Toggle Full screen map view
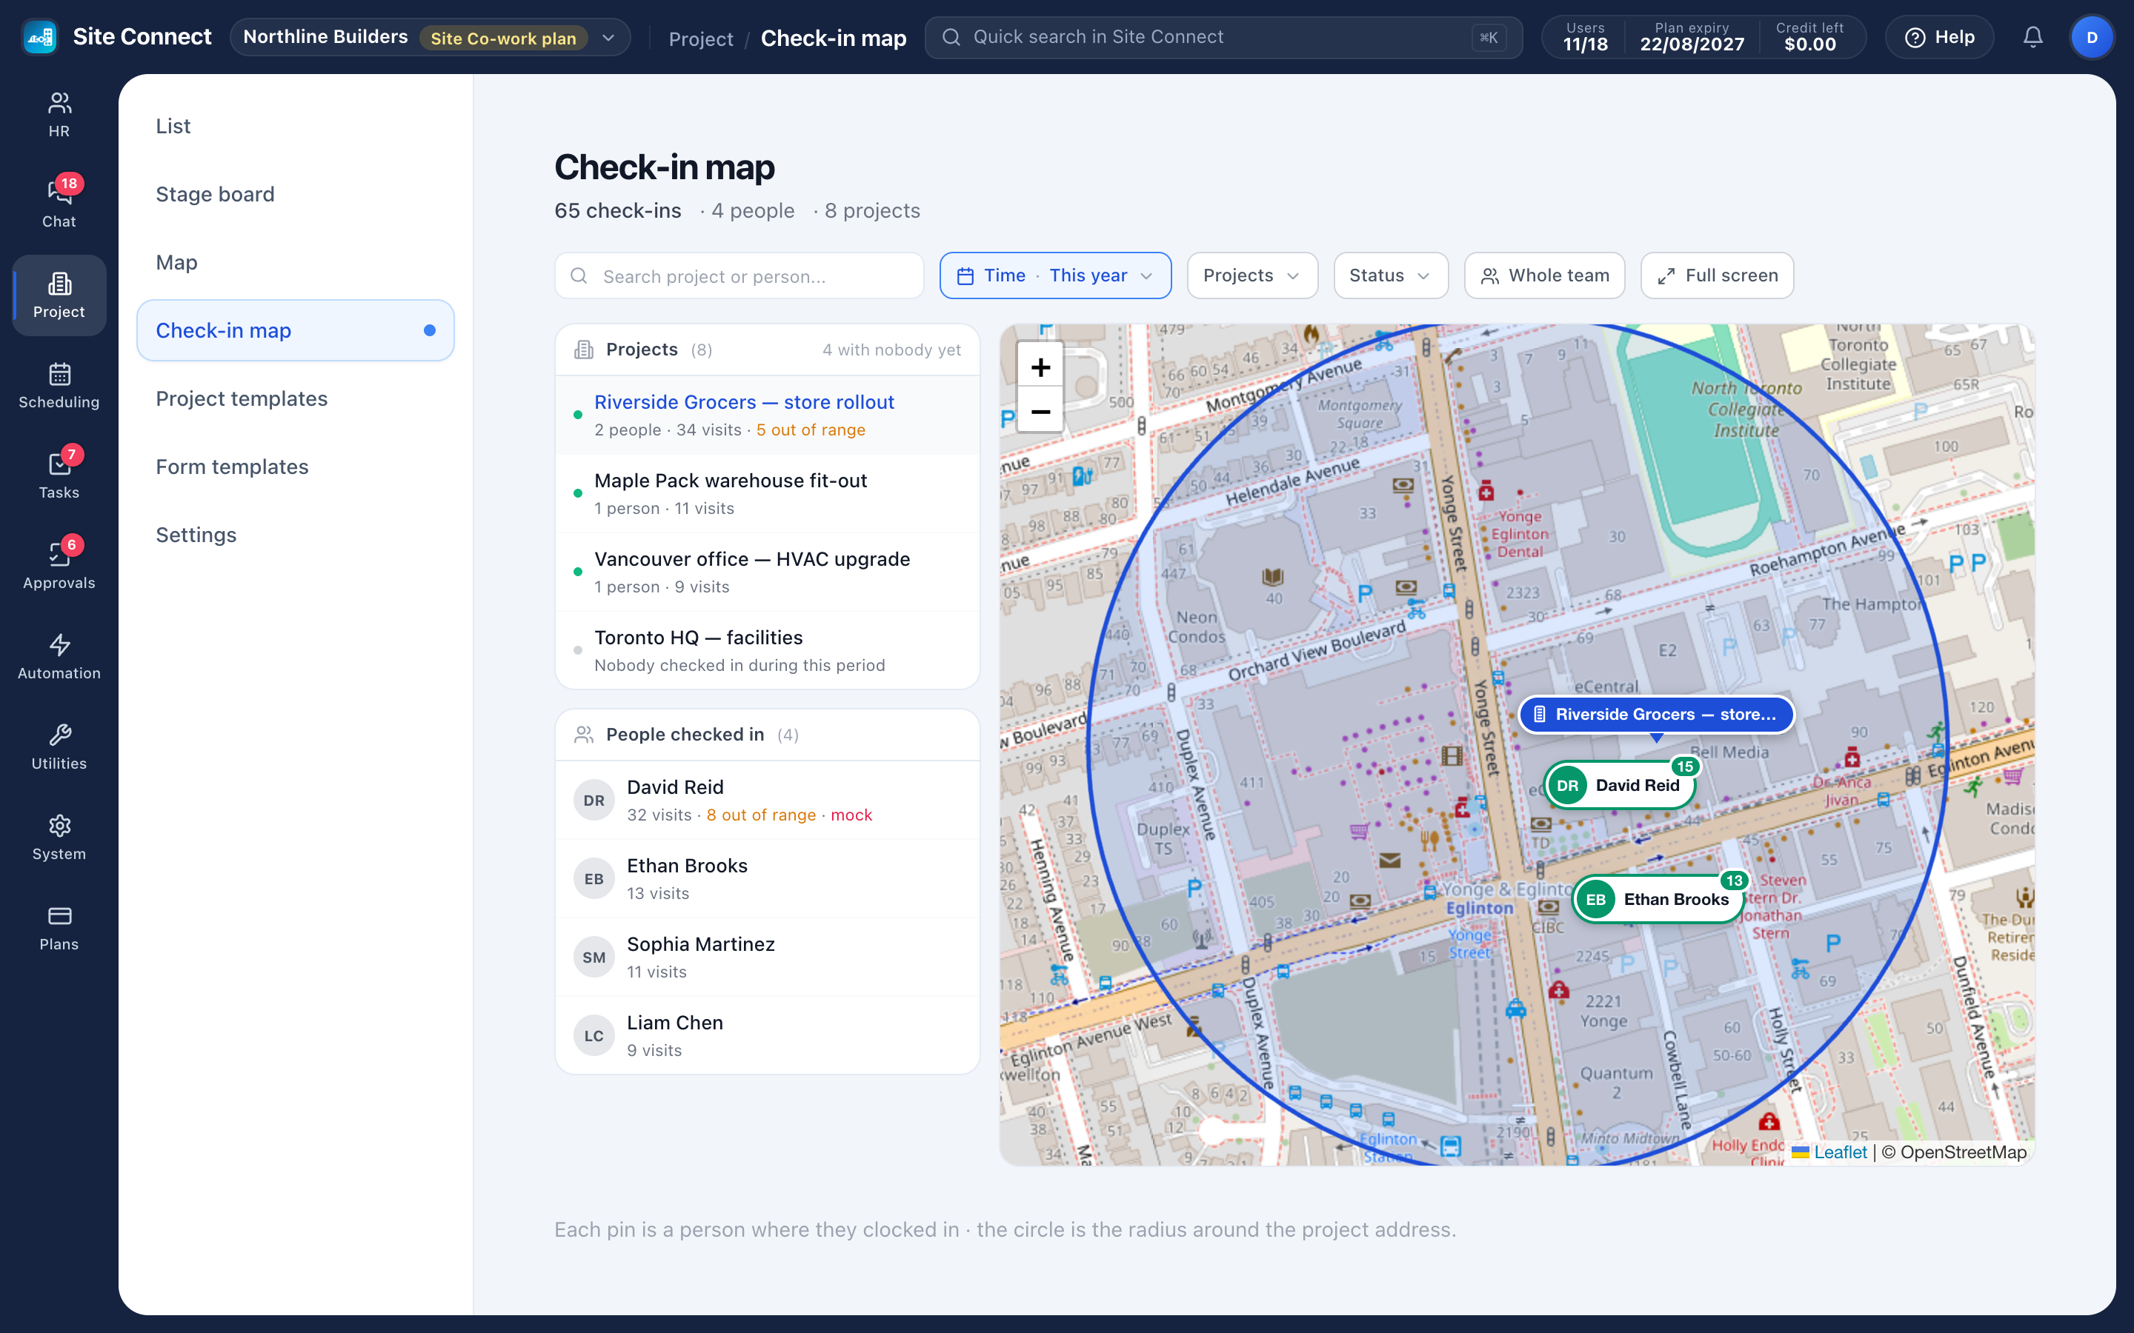This screenshot has width=2134, height=1333. click(x=1717, y=276)
